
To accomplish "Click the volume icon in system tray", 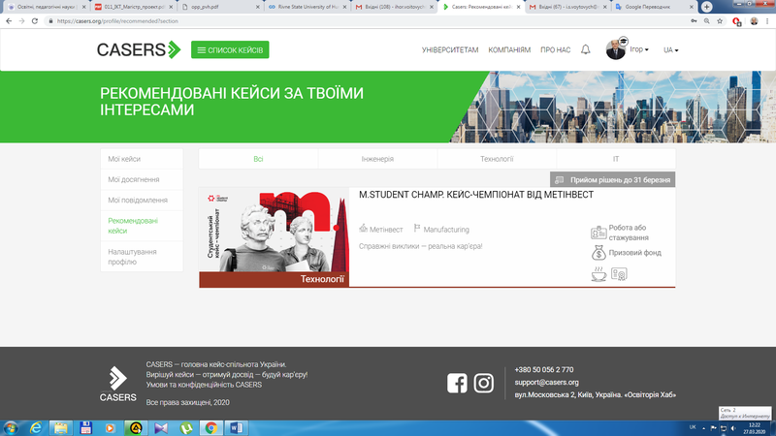I will click(x=733, y=428).
